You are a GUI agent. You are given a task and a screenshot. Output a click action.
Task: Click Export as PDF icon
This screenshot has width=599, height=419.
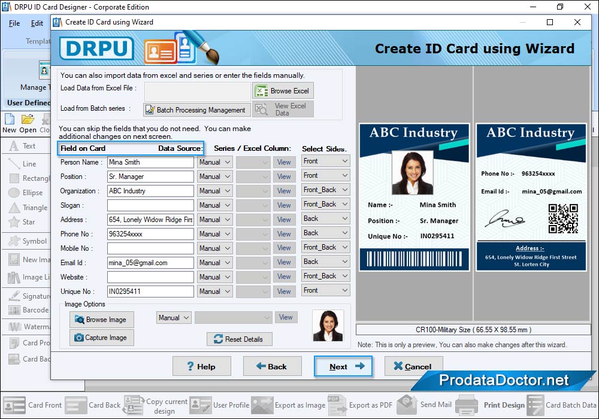(337, 405)
